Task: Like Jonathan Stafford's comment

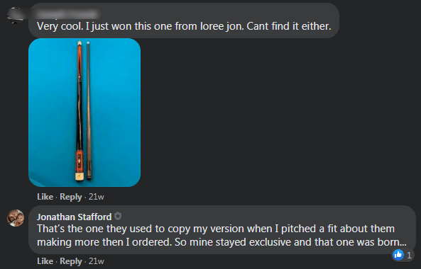Action: [x=45, y=261]
